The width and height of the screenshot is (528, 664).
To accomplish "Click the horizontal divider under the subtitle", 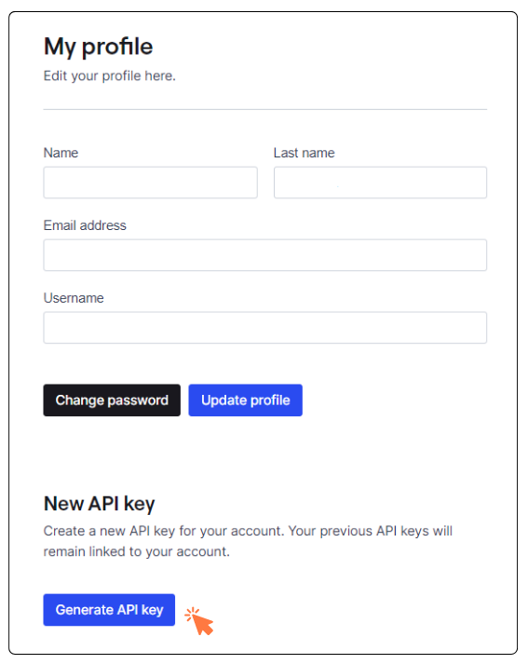I will [x=265, y=109].
